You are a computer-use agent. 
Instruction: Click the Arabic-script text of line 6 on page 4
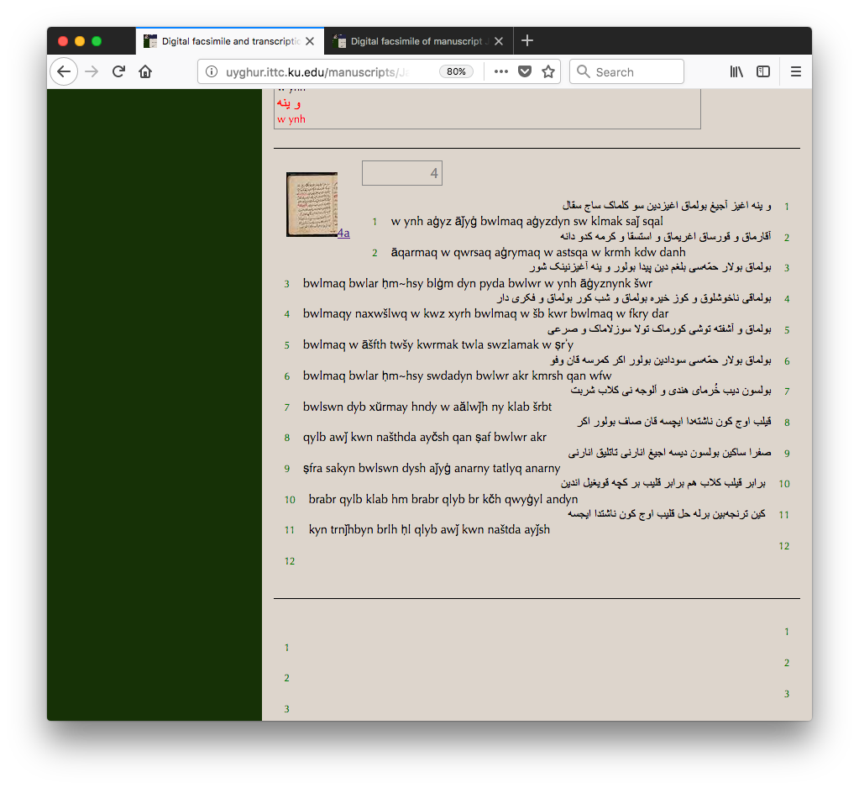coord(661,360)
